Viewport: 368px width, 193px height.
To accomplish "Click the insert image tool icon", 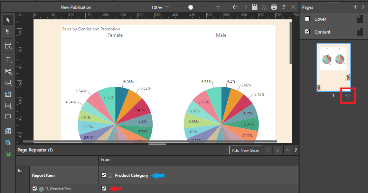I will coord(8,94).
